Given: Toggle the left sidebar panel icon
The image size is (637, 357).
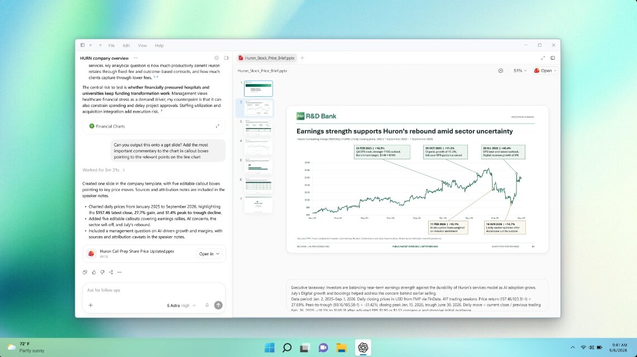Looking at the screenshot, I should click(x=83, y=45).
